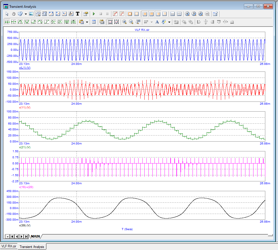
Task: Click the X-axis scale magnifier icon
Action: click(187, 14)
